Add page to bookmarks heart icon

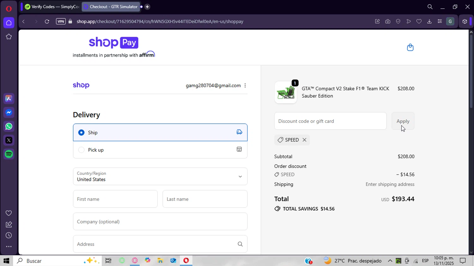(419, 21)
